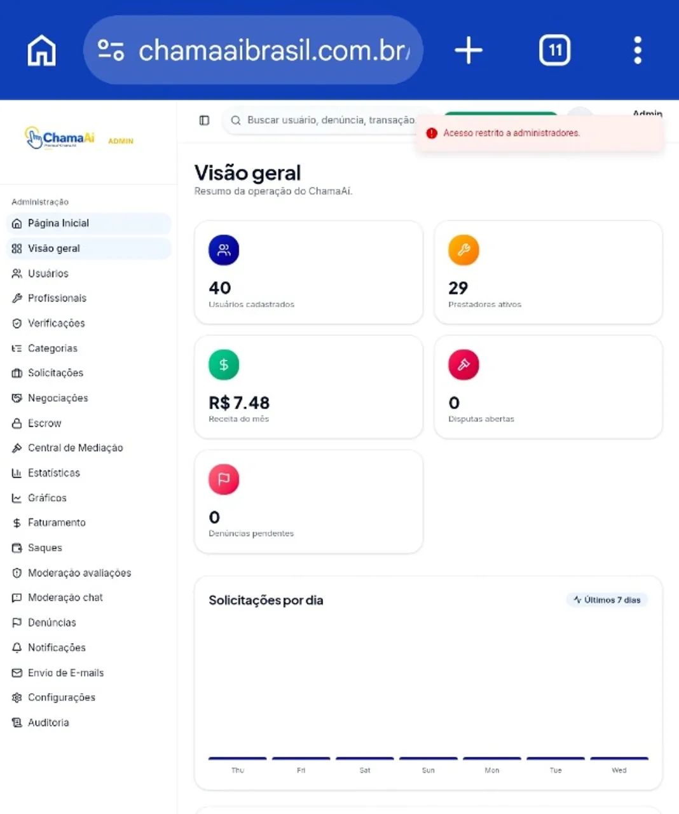Toggle the sidebar panel icon
The height and width of the screenshot is (814, 679).
(204, 120)
